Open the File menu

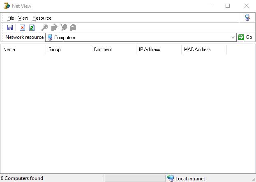11,18
